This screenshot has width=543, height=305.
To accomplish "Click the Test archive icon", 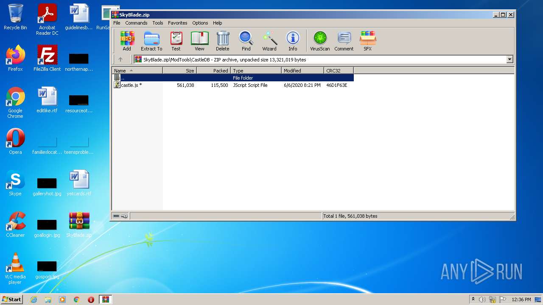I will coord(176,41).
